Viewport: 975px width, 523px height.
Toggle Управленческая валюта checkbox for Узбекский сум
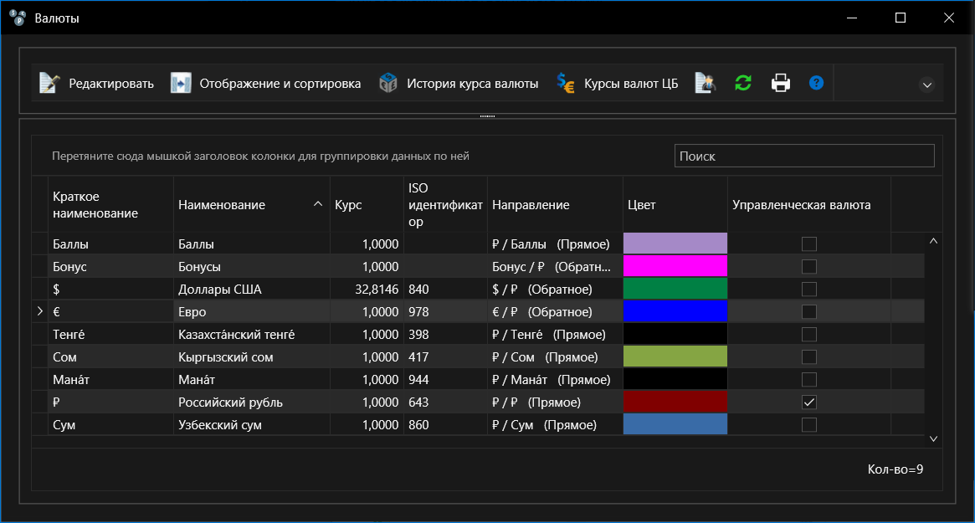pos(809,425)
